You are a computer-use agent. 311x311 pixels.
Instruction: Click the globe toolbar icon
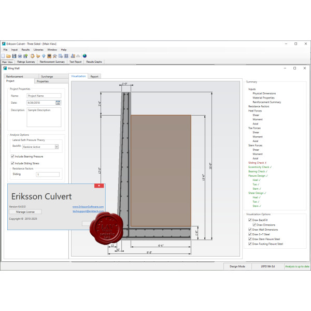[84, 56]
